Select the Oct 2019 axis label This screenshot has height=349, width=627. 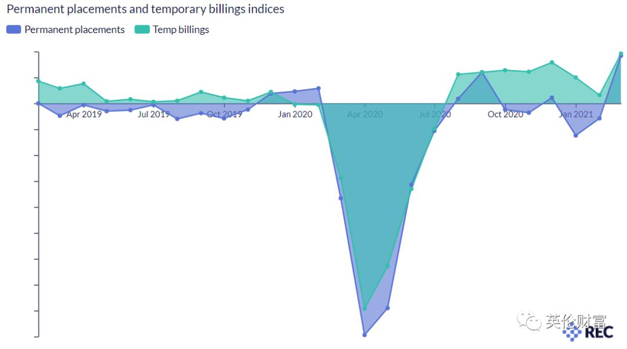(225, 114)
